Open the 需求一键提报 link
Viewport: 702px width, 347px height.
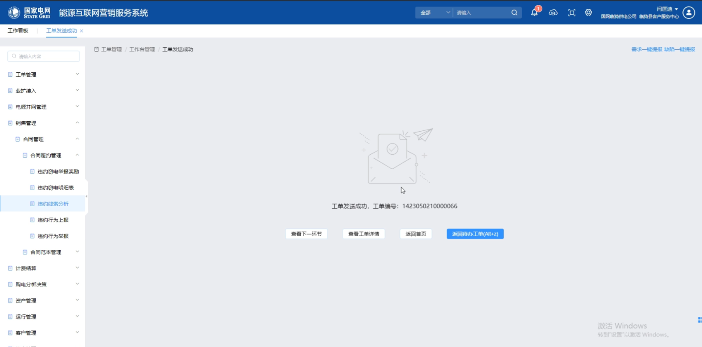click(647, 49)
